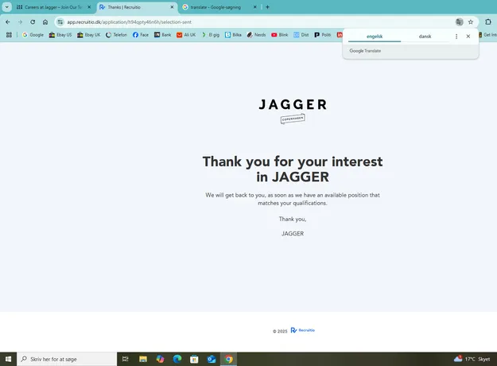Select the Thanks | Recruitio tab
The height and width of the screenshot is (366, 497).
pos(137,7)
